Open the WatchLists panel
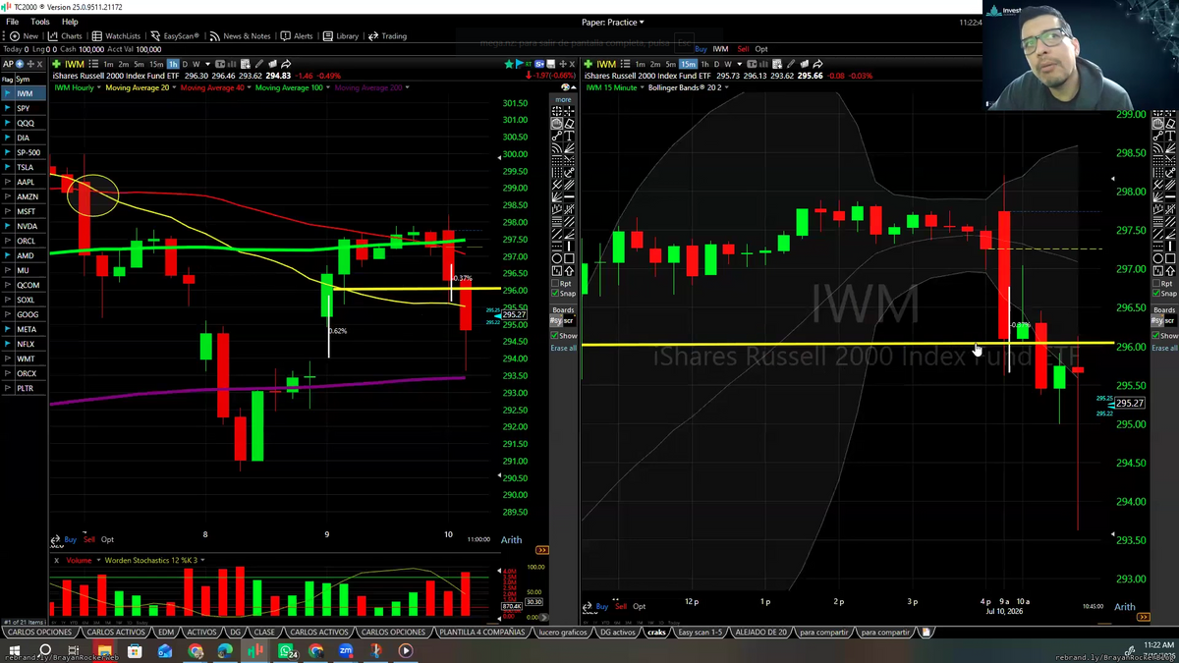The image size is (1179, 663). 116,36
